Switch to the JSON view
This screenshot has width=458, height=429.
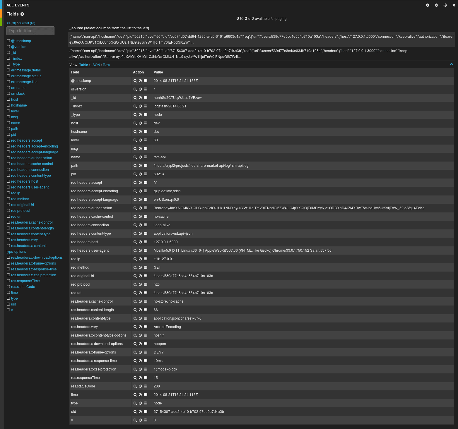[95, 65]
